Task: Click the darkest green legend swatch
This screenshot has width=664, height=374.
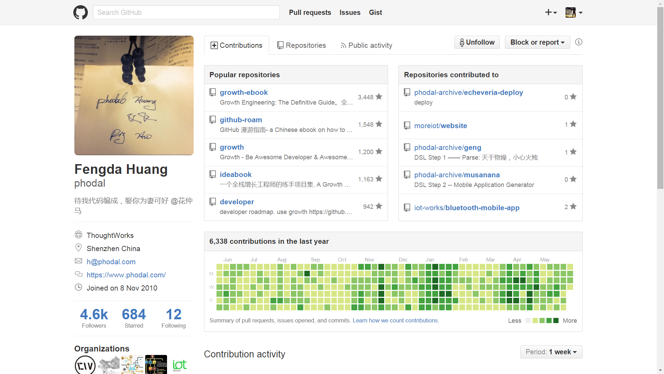Action: 556,321
